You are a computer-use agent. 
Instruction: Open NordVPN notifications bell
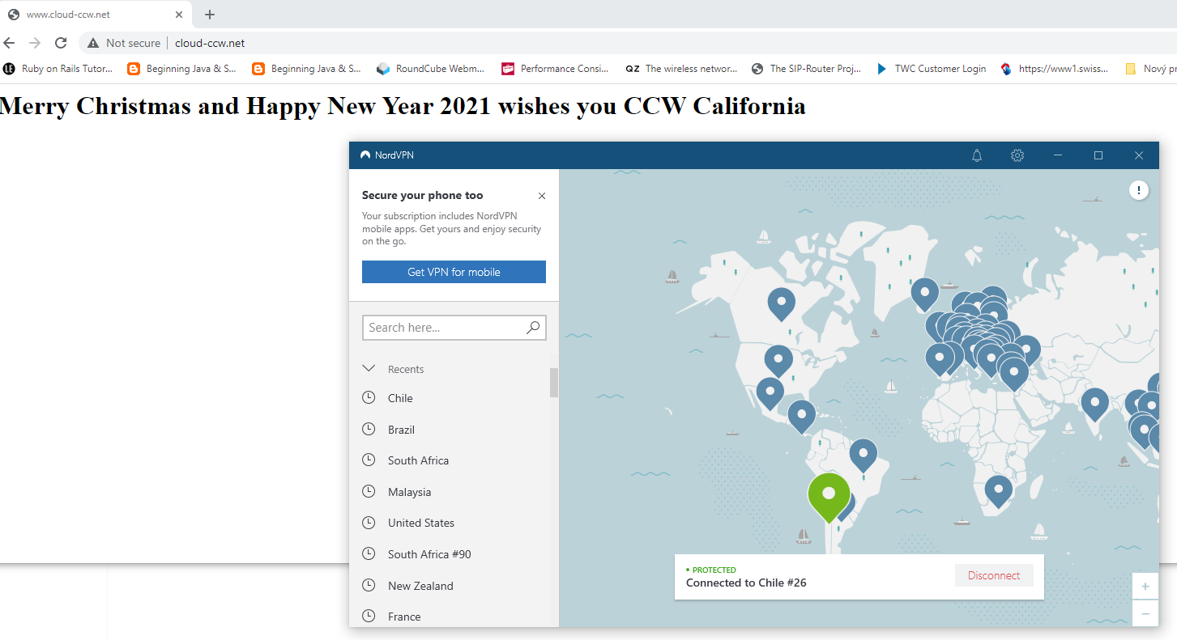click(977, 155)
